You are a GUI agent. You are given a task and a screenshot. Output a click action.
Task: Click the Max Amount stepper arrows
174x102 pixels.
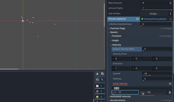[170, 3]
